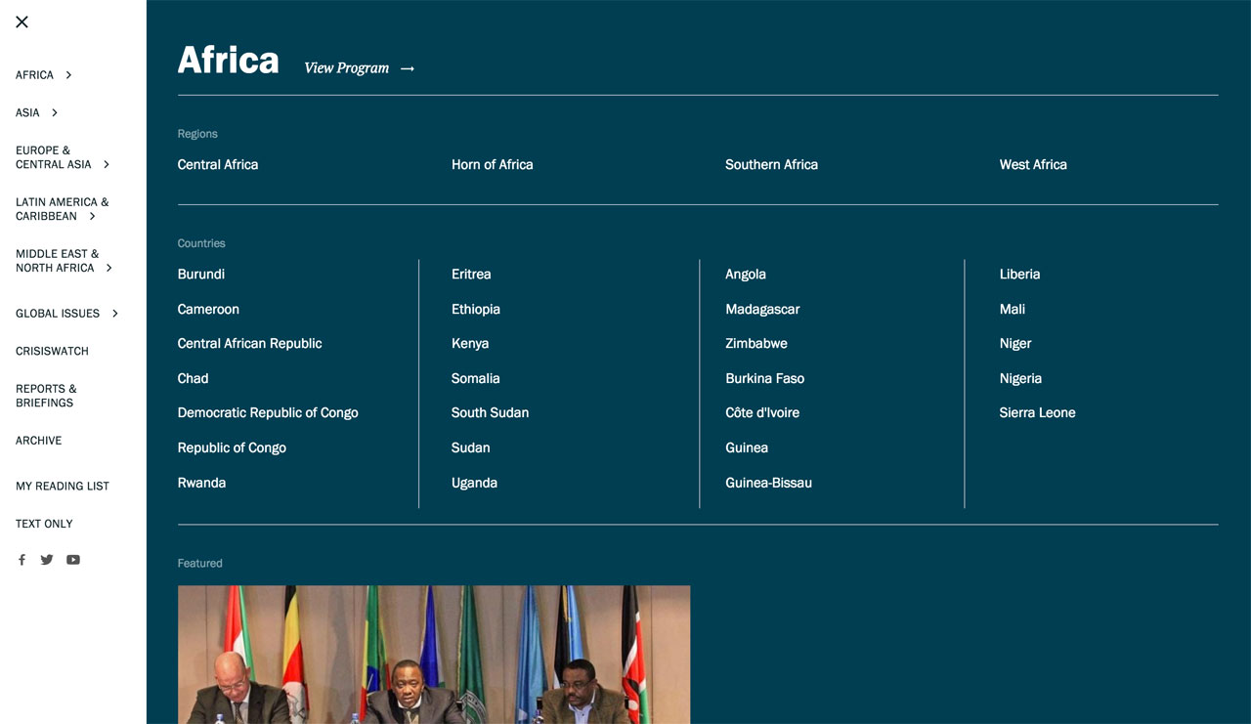Open the Sudan country link
Viewport: 1251px width, 724px height.
point(471,447)
